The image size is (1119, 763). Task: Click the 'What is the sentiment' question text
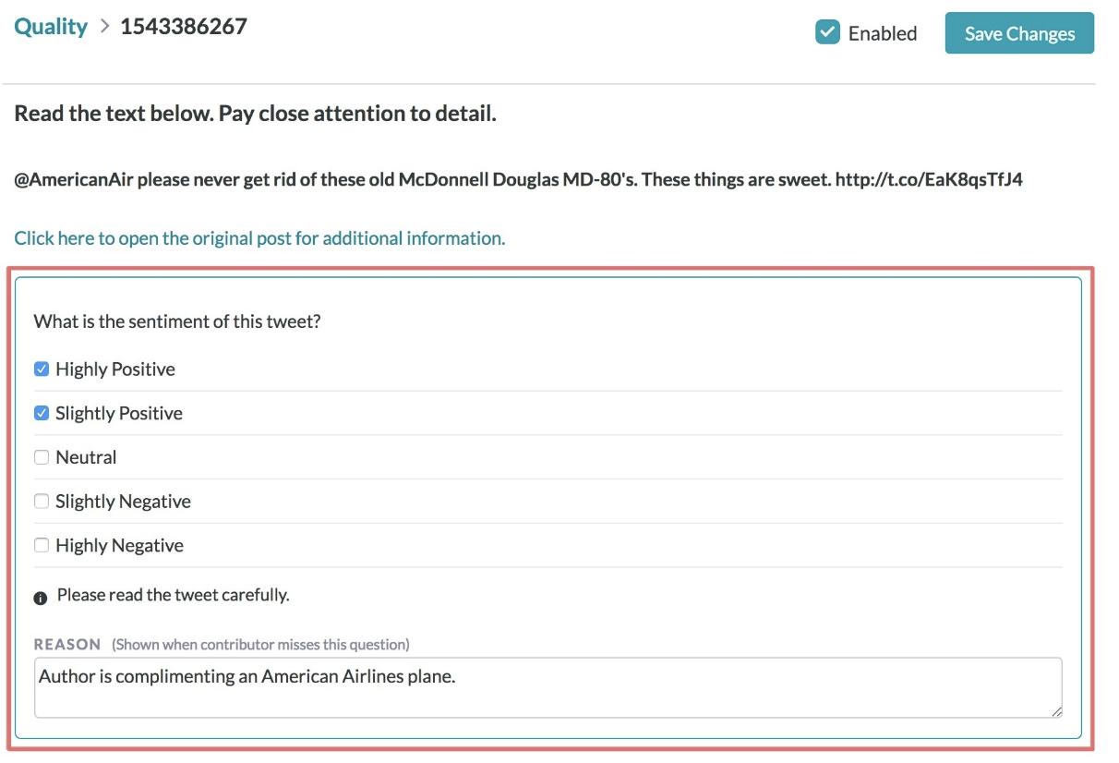[176, 322]
